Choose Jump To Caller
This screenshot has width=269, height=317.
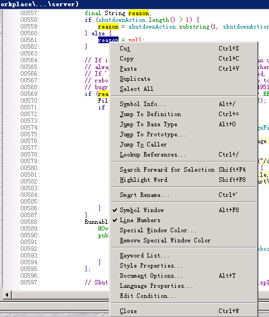184,145
